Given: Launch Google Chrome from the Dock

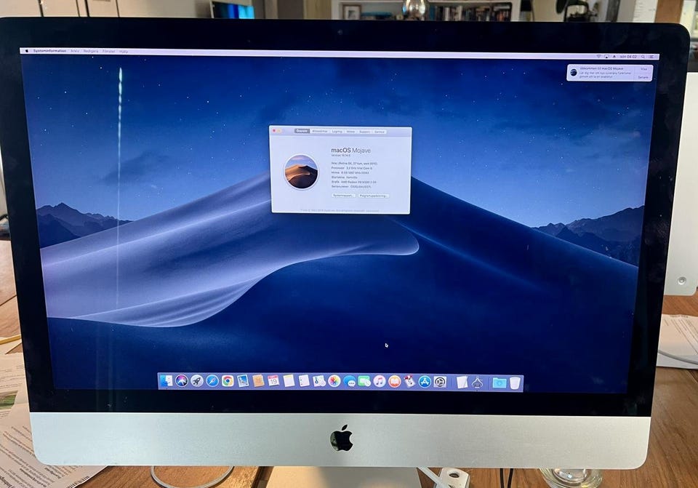Looking at the screenshot, I should point(228,381).
